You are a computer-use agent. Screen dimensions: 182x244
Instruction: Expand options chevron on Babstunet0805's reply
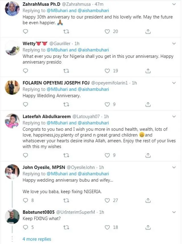tap(174, 212)
